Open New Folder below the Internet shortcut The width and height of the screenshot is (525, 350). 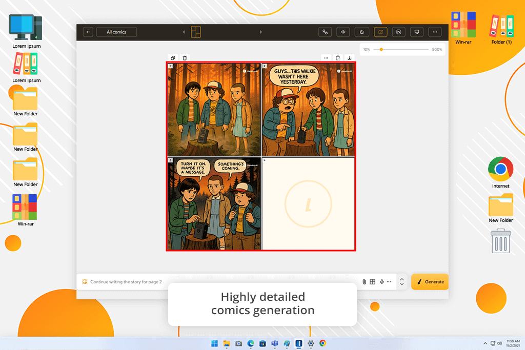(x=501, y=208)
